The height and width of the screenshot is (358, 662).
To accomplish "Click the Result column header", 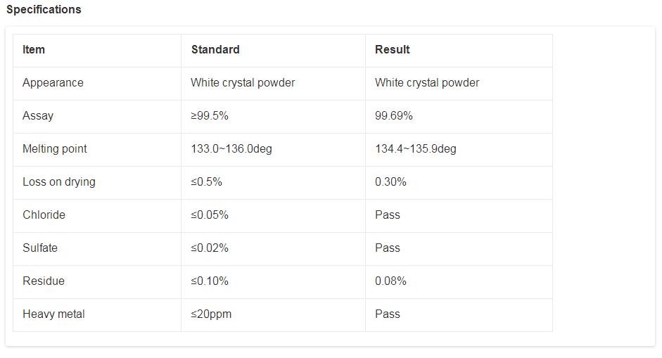I will [393, 50].
